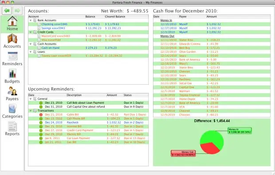Click green status dot for Paycheck reminder

41,123
